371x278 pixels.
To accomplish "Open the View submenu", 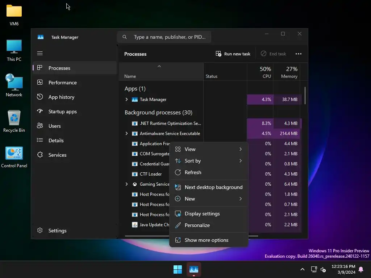I will [x=209, y=149].
